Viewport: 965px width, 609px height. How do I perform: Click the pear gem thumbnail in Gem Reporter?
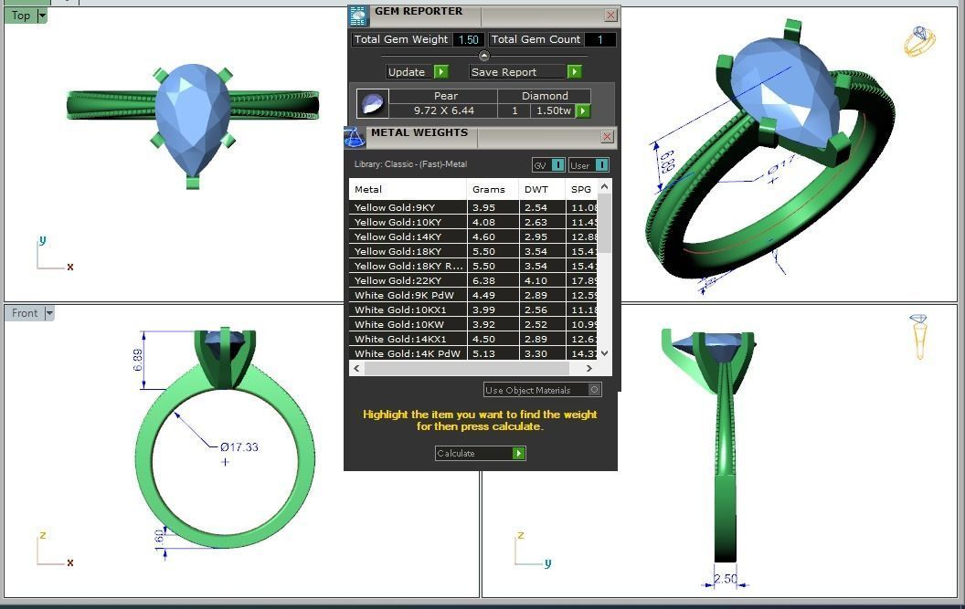click(372, 103)
